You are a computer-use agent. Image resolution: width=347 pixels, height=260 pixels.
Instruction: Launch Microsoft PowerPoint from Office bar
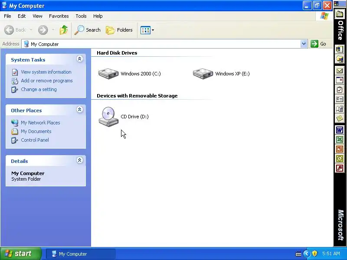coord(340,149)
